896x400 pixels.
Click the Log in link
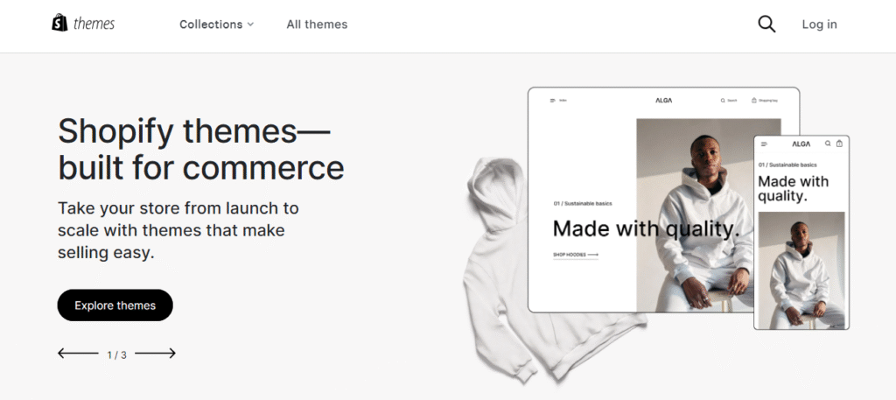tap(819, 24)
